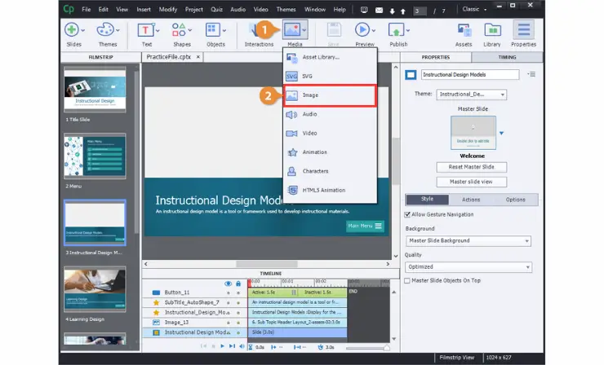Check Master Slide Objects On Top

407,281
